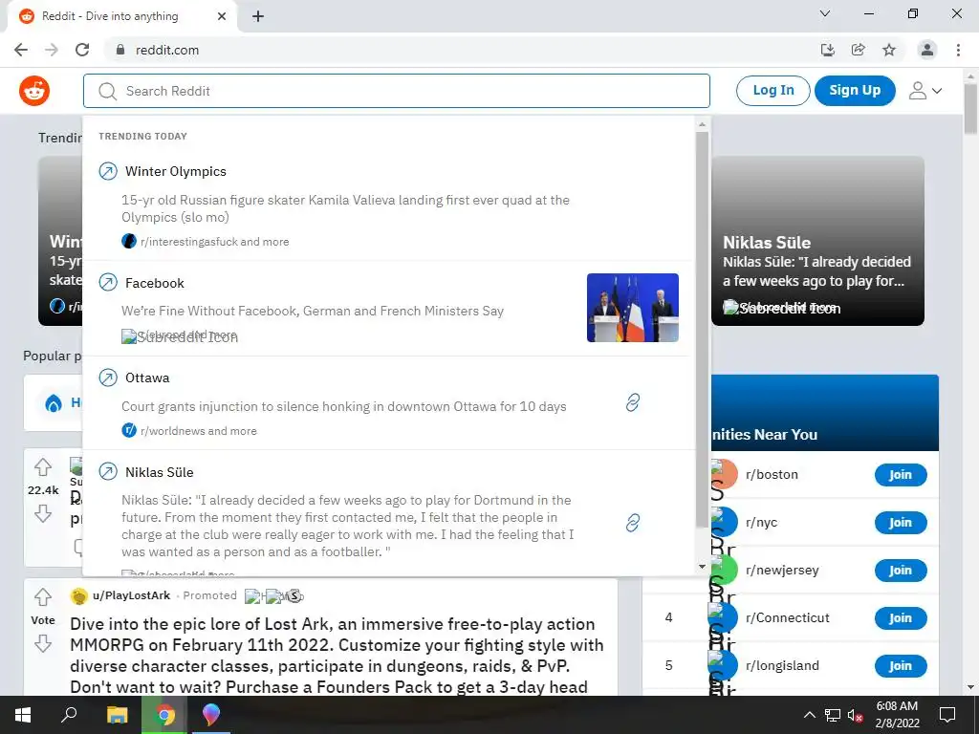Click the r/interestingasfuck subreddit icon in dropdown

[129, 241]
